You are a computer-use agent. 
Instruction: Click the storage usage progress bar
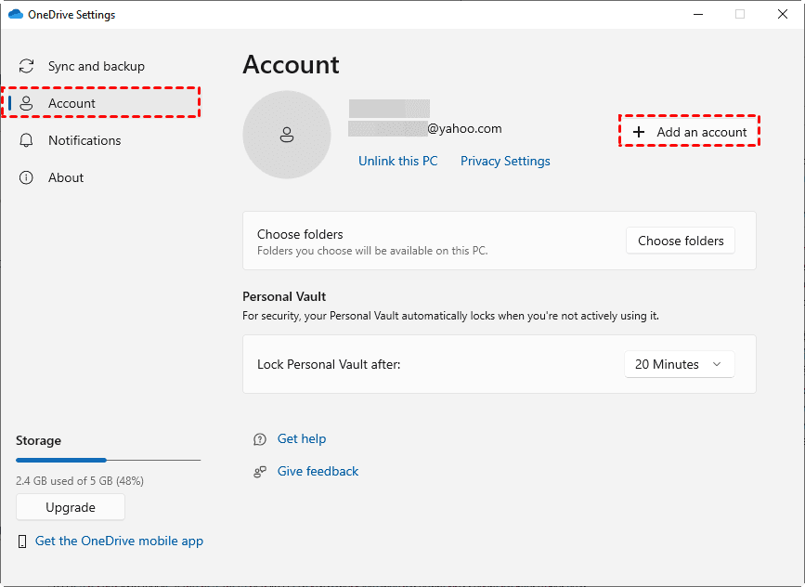click(x=108, y=460)
